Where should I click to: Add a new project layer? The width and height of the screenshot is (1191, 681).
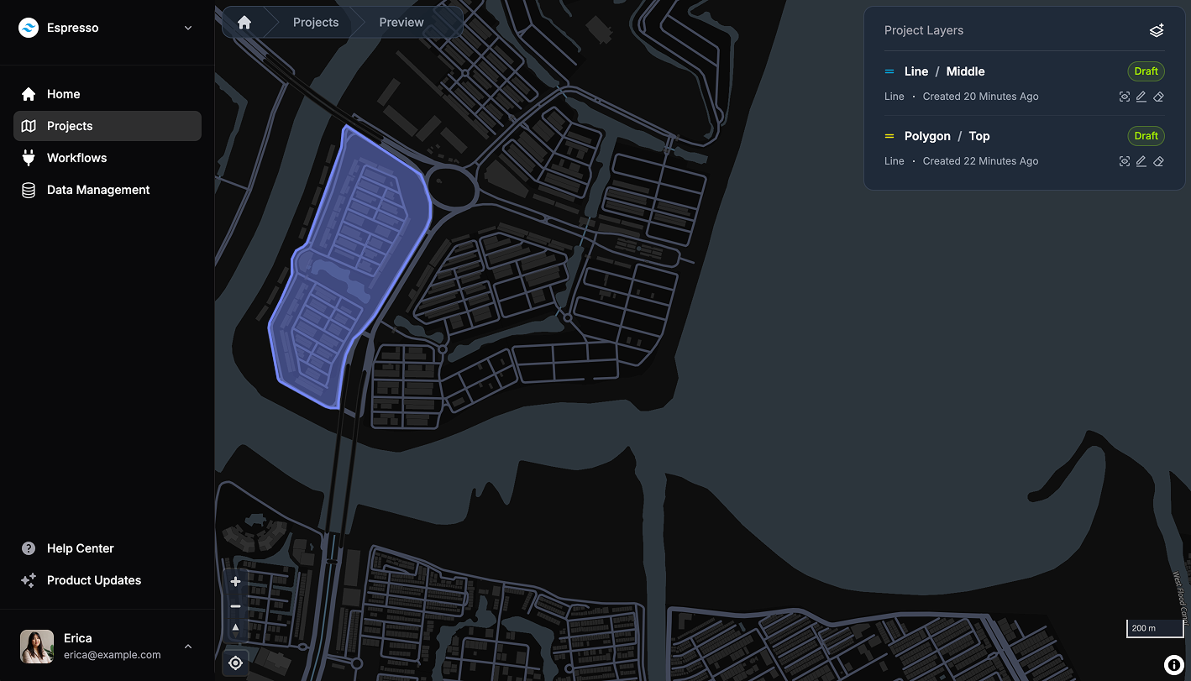point(1157,30)
